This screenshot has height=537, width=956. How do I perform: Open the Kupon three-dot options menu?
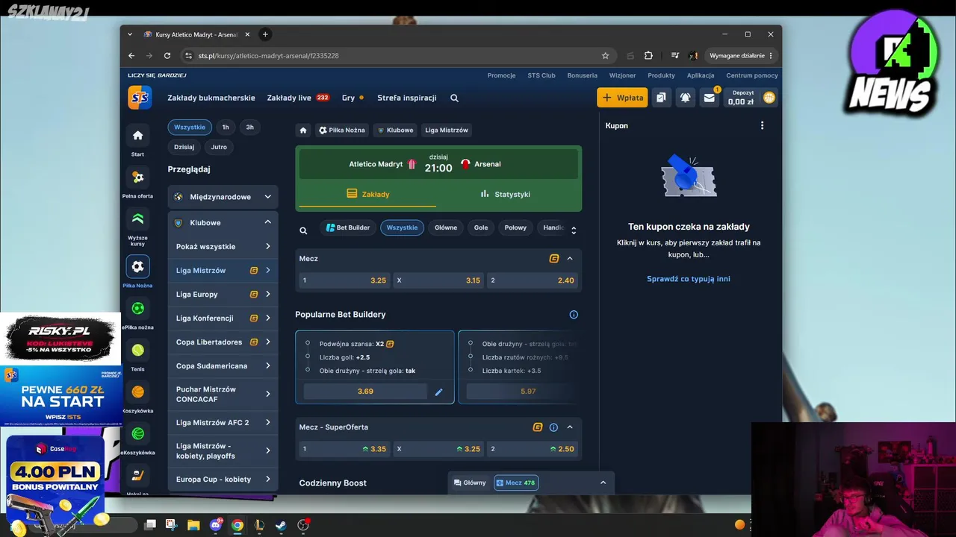coord(762,125)
